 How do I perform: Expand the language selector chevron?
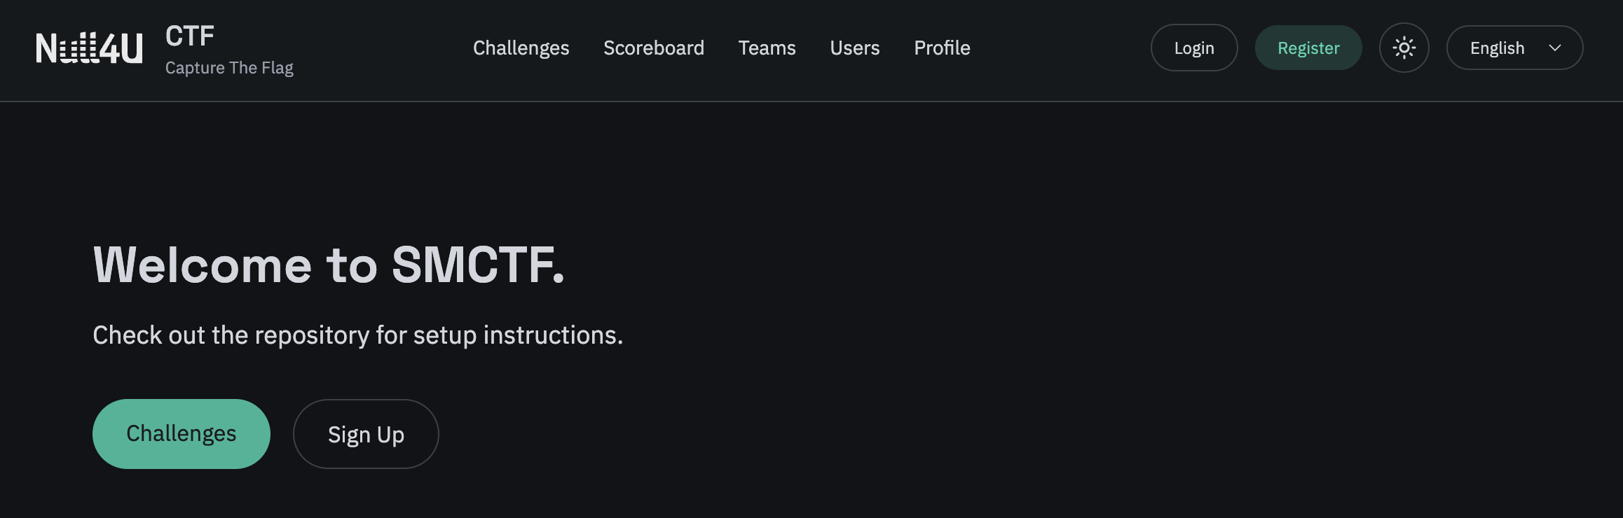(x=1555, y=48)
